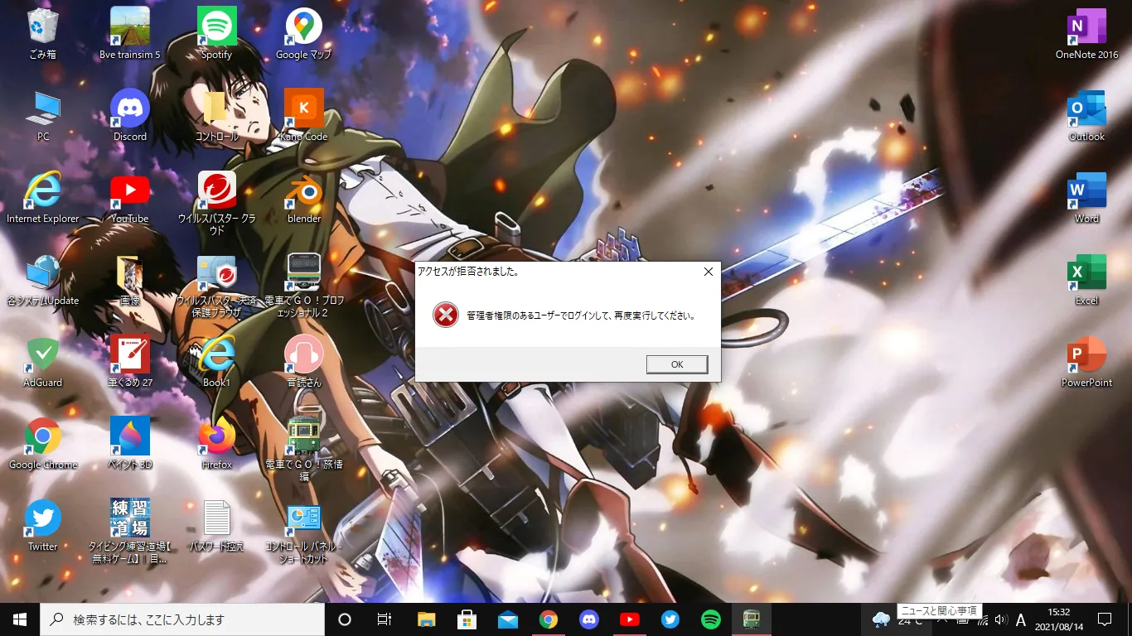
Task: Select the 筆ぐるめ 27 desktop icon
Action: pyautogui.click(x=130, y=362)
